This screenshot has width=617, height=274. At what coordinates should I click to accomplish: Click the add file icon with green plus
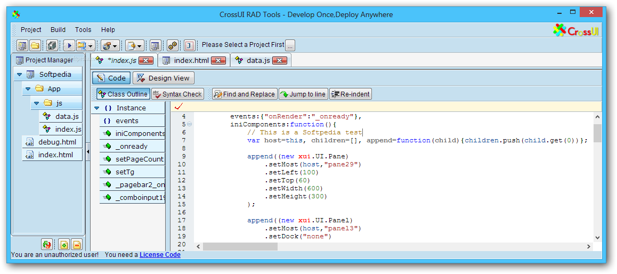pyautogui.click(x=64, y=245)
